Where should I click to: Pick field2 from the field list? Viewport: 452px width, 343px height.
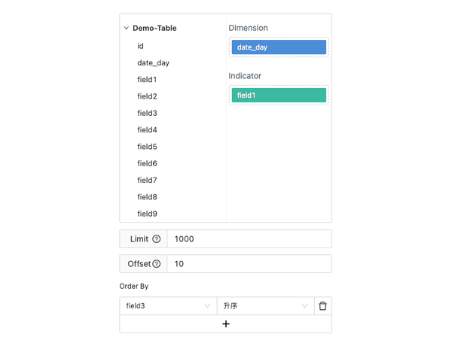pos(147,96)
